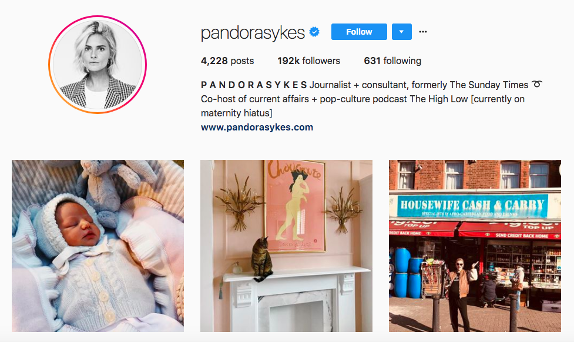Follow the pandorasykes account
Image resolution: width=574 pixels, height=342 pixels.
click(359, 32)
